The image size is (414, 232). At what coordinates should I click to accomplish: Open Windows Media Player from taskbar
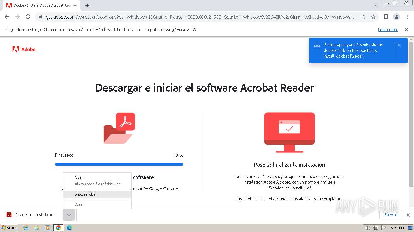[x=48, y=228]
